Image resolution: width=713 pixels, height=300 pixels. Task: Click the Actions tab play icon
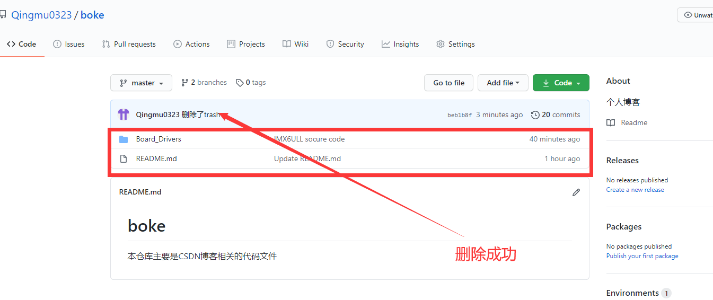click(178, 44)
